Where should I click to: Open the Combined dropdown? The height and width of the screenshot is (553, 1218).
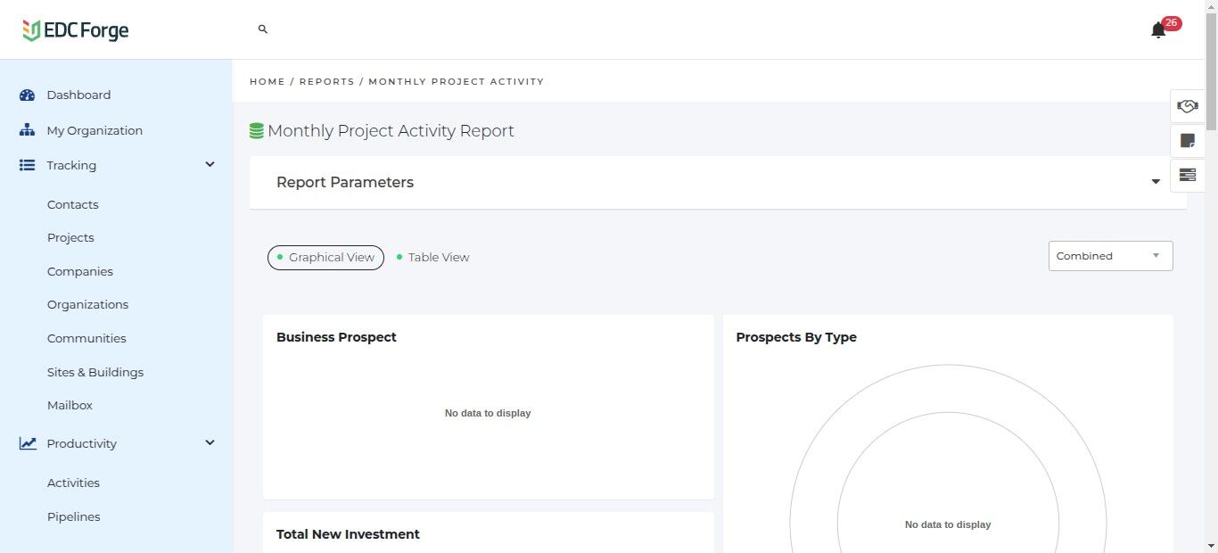[1110, 256]
